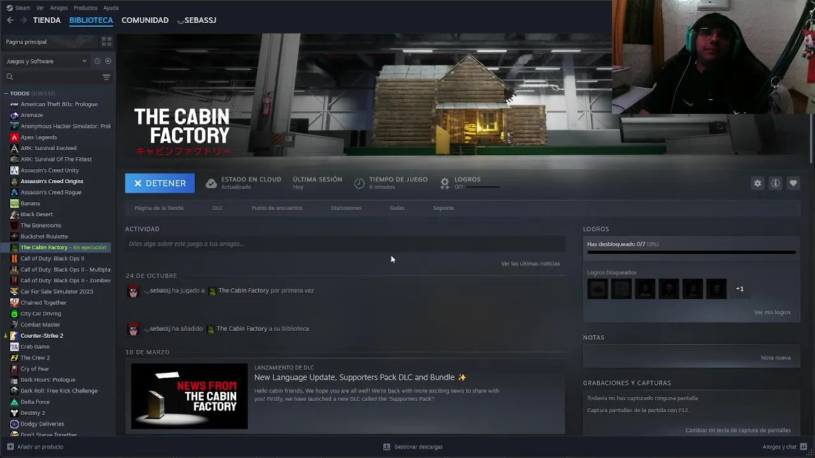Click the game info icon
Screen dimensions: 815x458
tap(776, 183)
